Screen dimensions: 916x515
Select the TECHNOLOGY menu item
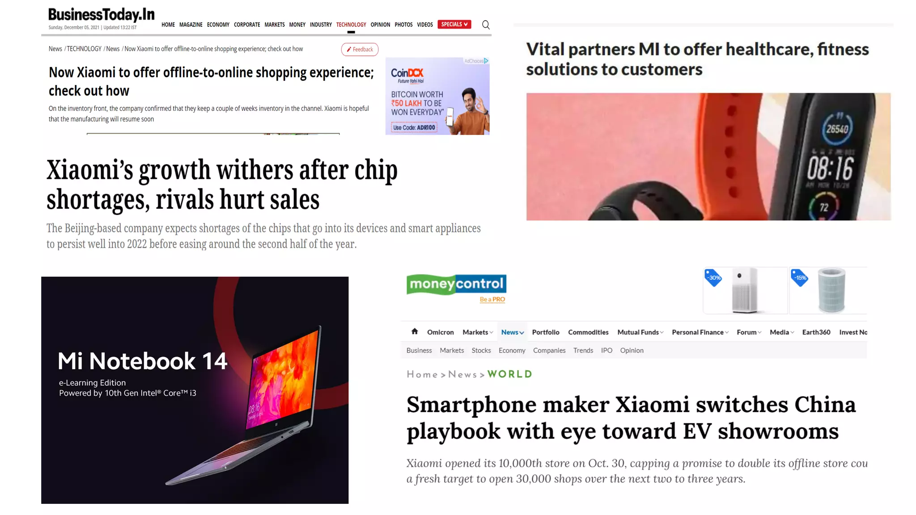(351, 25)
